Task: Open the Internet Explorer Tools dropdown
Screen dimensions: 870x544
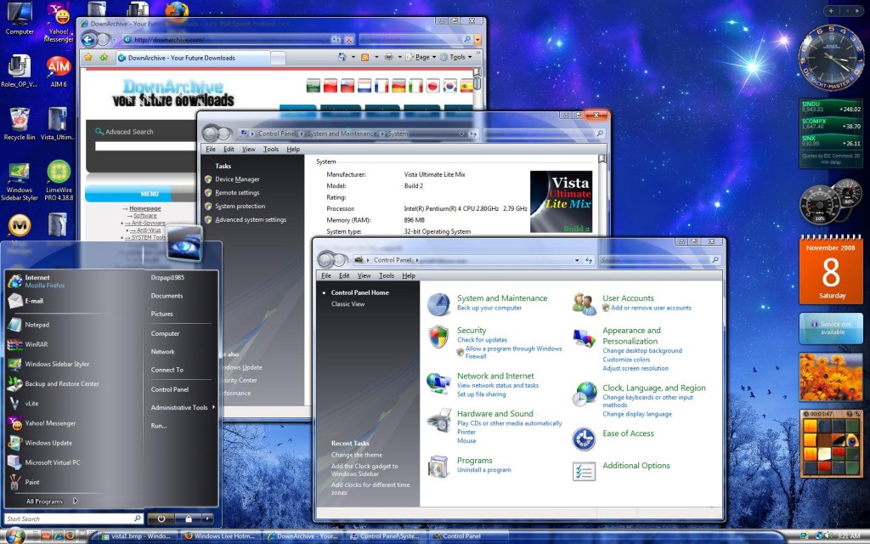Action: pos(460,57)
